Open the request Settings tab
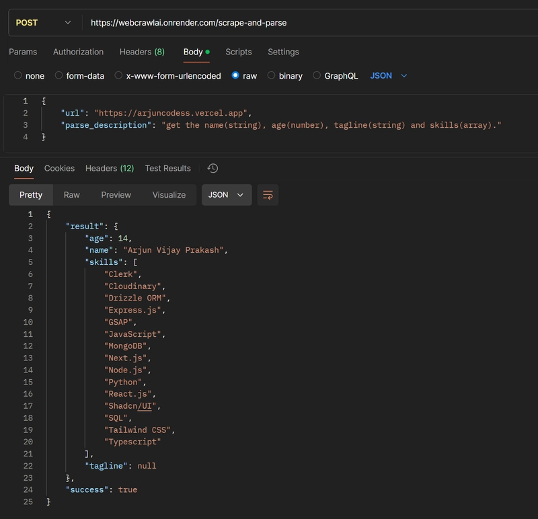This screenshot has height=519, width=538. pyautogui.click(x=283, y=52)
